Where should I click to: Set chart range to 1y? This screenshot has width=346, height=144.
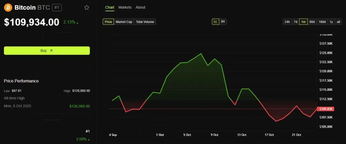[331, 22]
